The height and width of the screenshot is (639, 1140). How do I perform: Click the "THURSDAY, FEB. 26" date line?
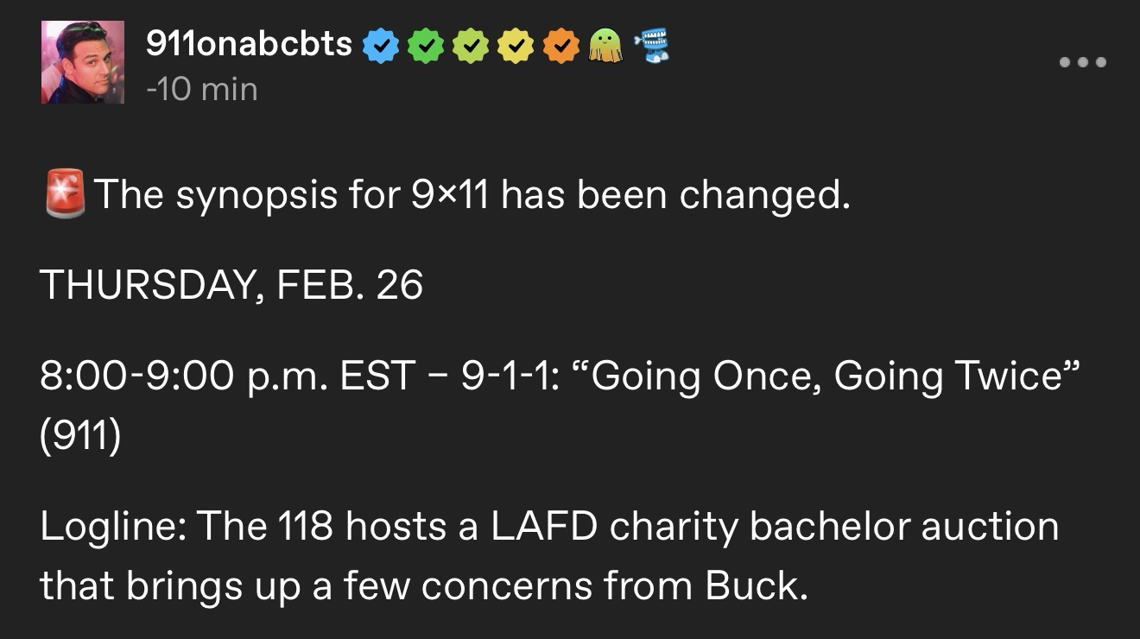tap(231, 285)
